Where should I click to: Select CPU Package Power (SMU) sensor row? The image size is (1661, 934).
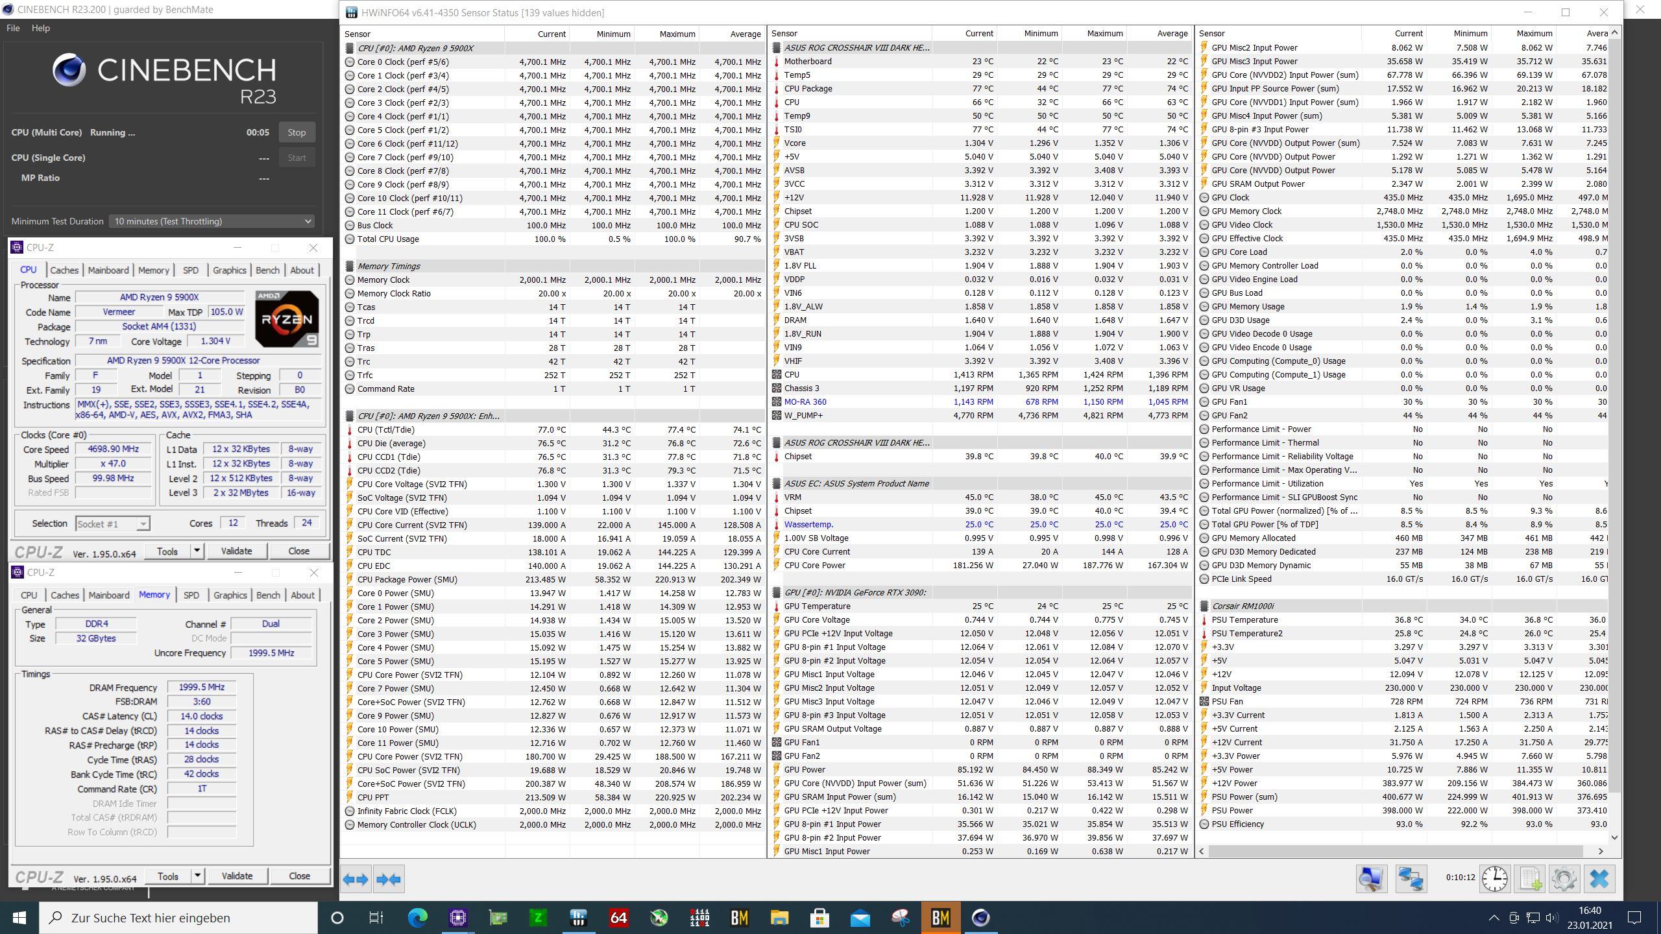pyautogui.click(x=553, y=579)
